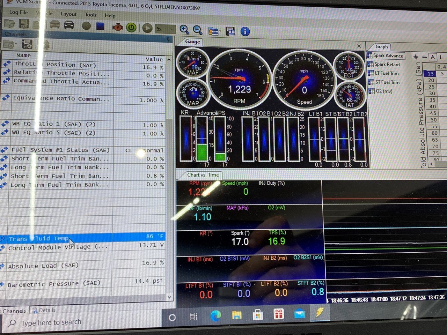Pin the Channels panel
Screen dimensions: 447x335
[168, 39]
